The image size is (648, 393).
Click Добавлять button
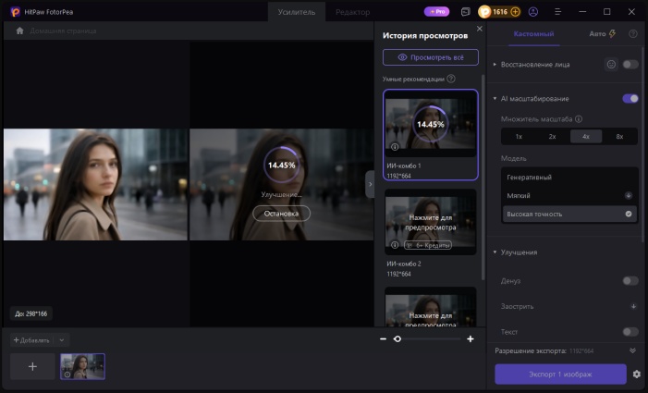click(x=31, y=340)
